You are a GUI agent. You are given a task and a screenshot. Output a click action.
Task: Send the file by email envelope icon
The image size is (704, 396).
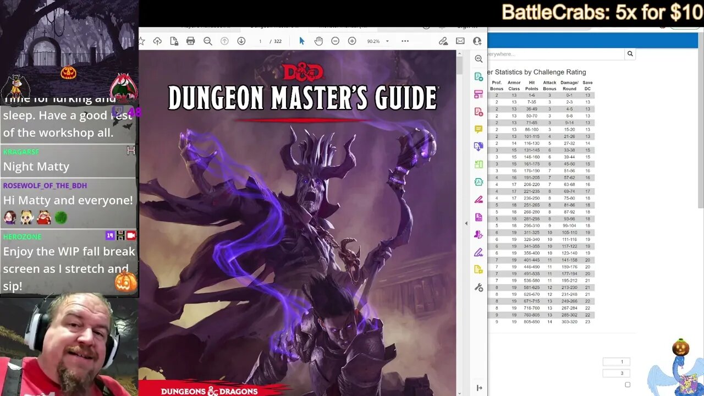click(x=460, y=41)
